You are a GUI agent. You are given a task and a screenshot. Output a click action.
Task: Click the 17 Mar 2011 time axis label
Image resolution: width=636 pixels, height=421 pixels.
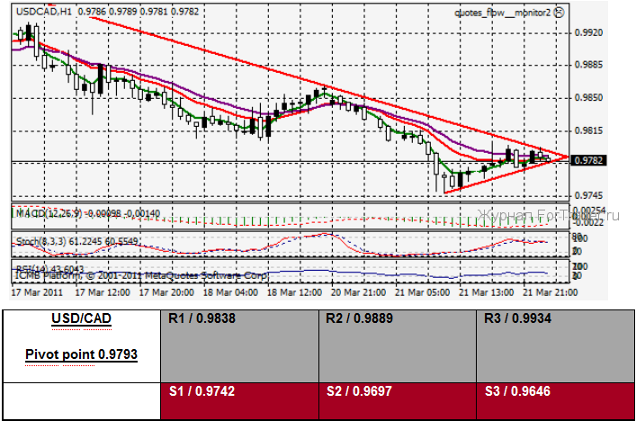coord(36,292)
